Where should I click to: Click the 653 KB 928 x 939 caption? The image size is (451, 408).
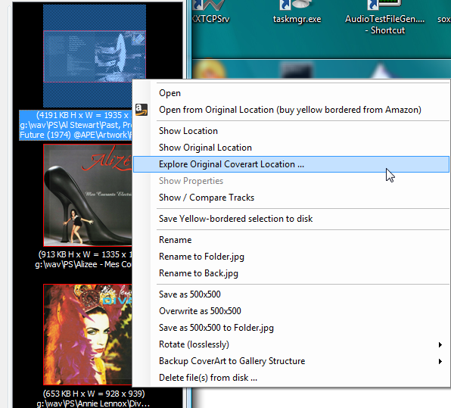pyautogui.click(x=94, y=394)
